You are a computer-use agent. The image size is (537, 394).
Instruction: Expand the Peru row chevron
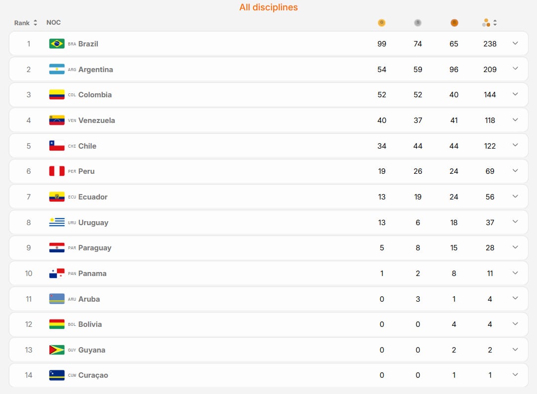tap(515, 171)
